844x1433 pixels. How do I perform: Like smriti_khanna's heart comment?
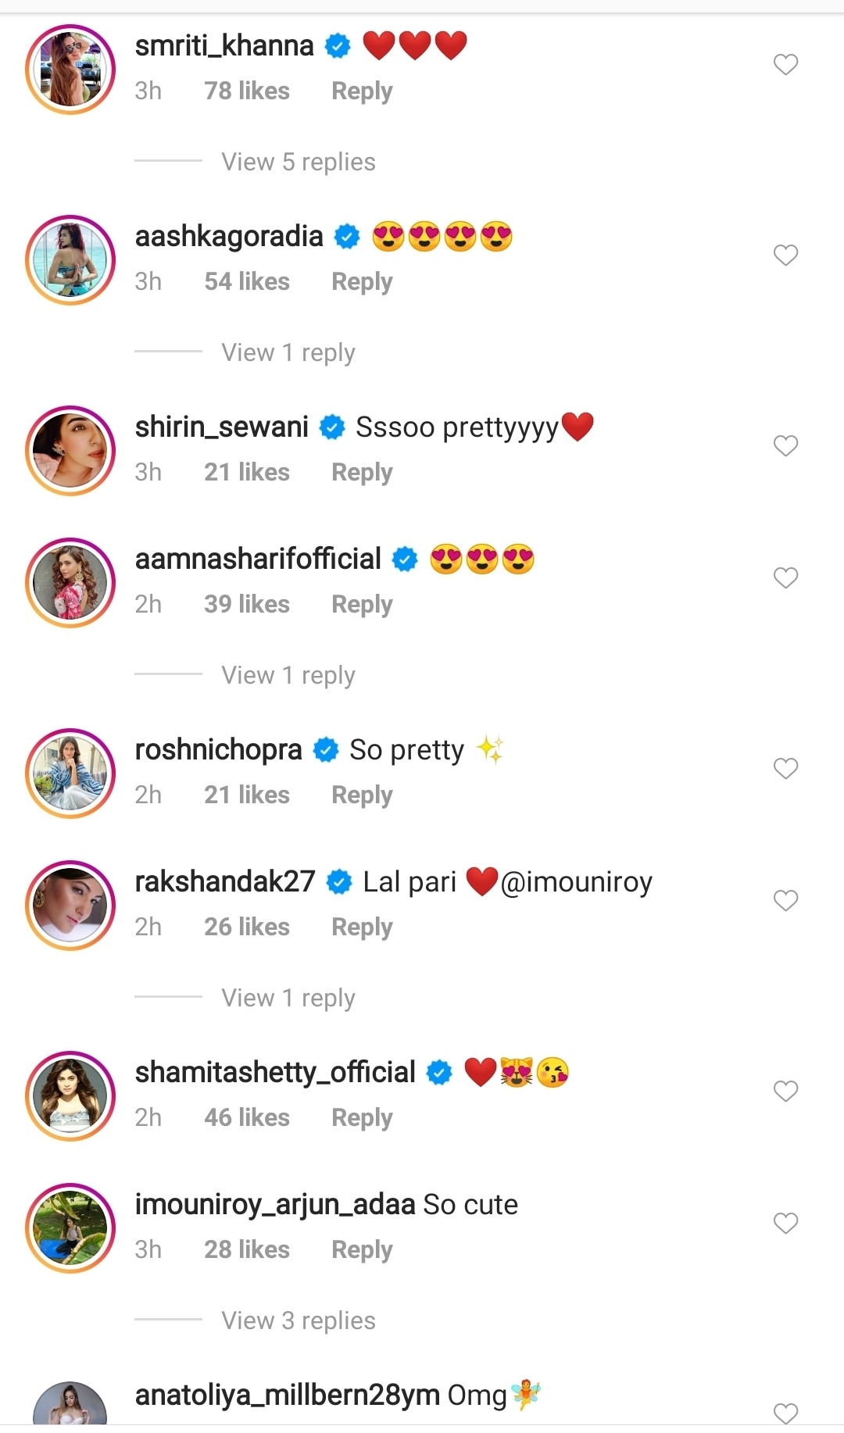[x=785, y=64]
